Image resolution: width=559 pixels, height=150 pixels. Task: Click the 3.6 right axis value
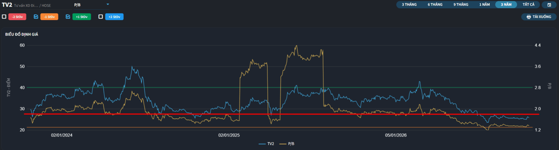coord(538,66)
